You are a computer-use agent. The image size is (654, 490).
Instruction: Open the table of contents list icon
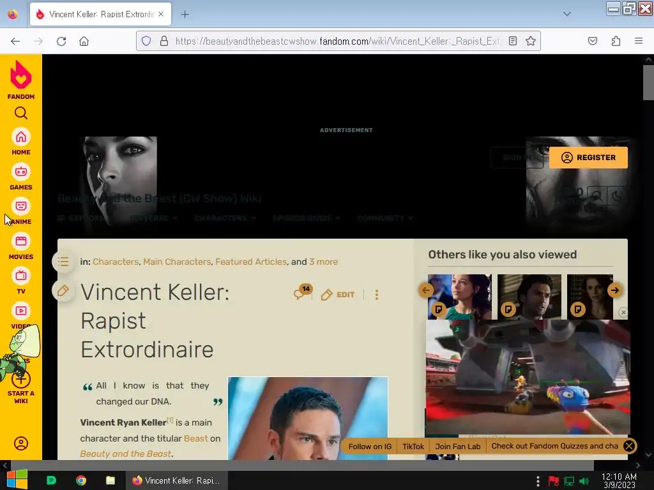63,262
